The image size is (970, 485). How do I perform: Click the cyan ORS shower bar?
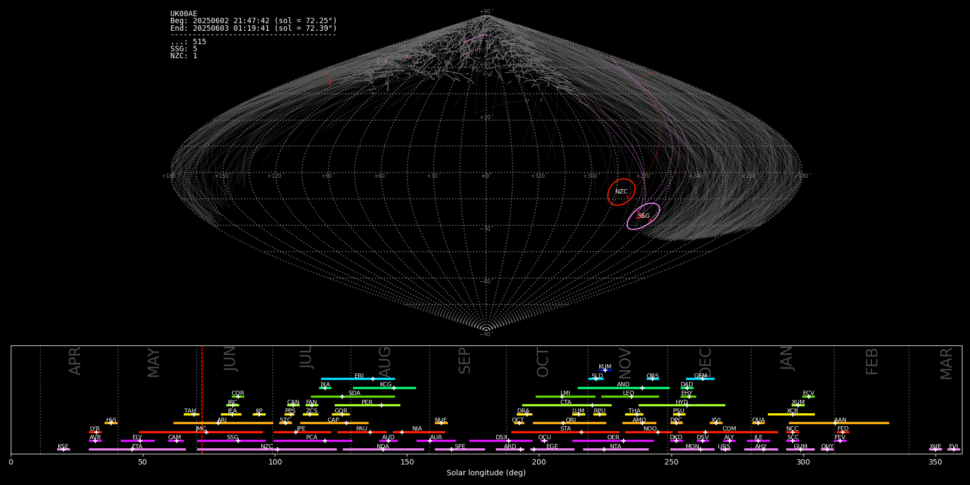[653, 379]
